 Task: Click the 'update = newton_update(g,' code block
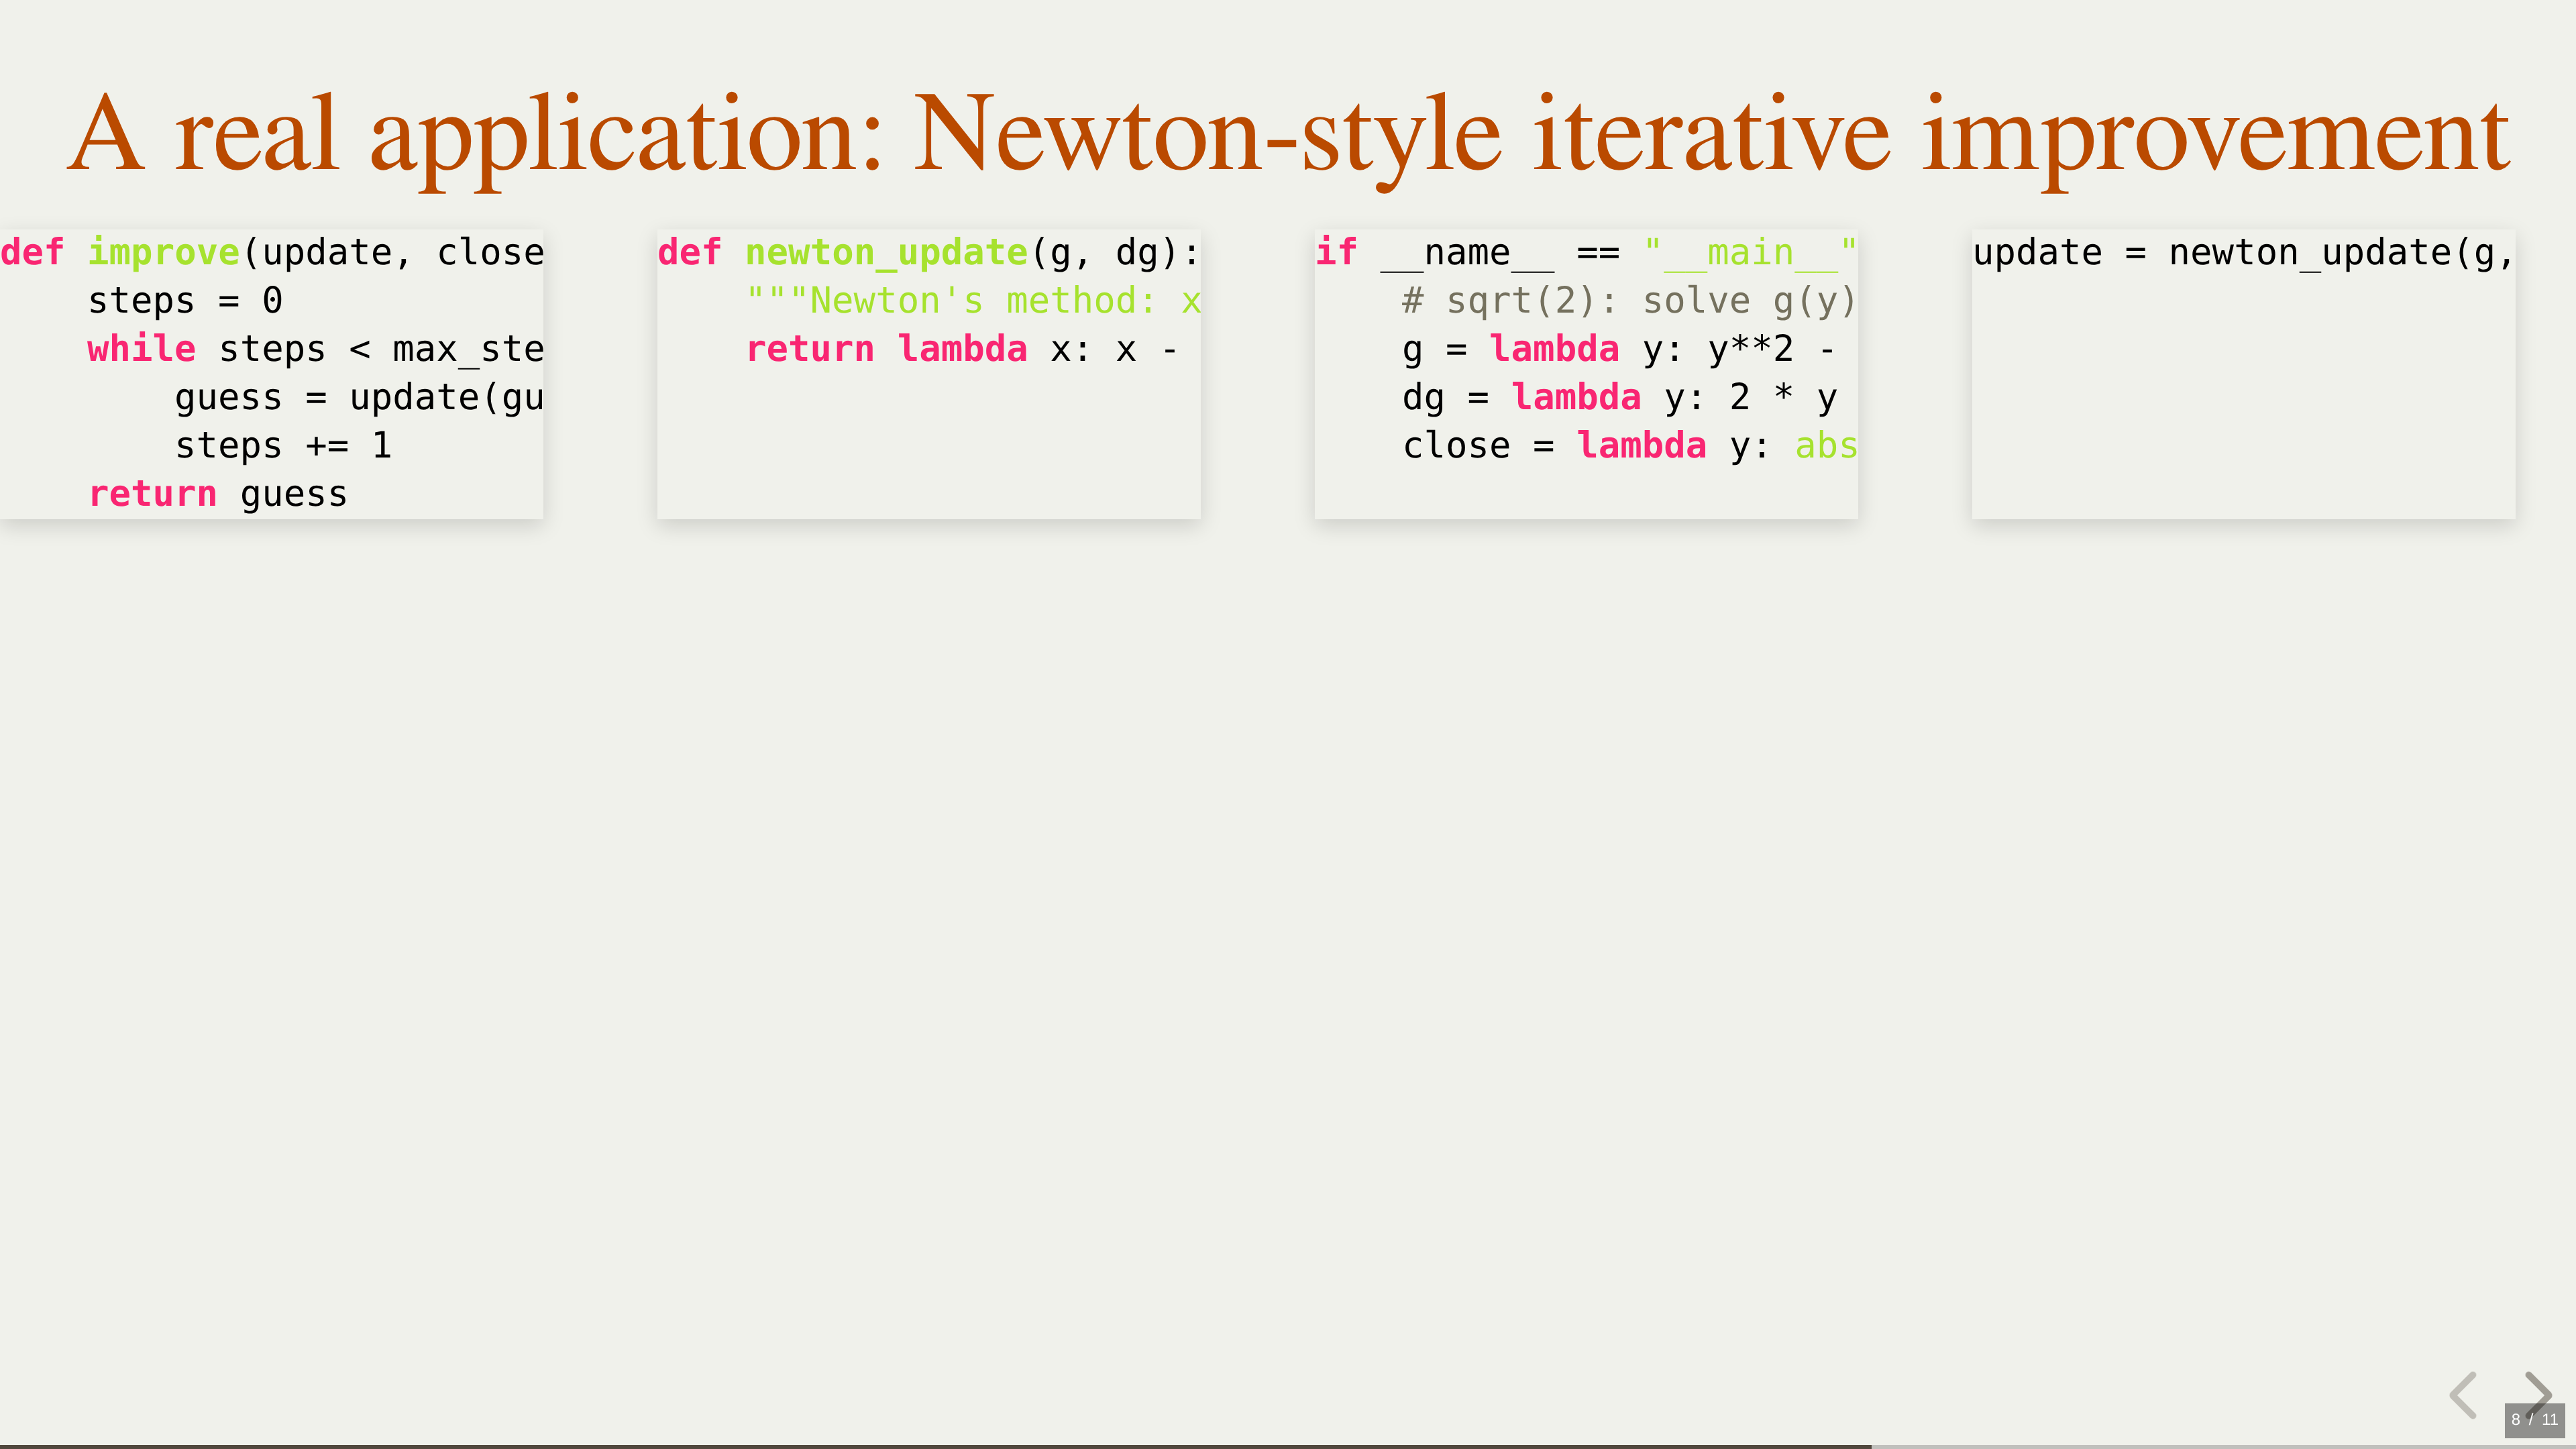point(2242,253)
